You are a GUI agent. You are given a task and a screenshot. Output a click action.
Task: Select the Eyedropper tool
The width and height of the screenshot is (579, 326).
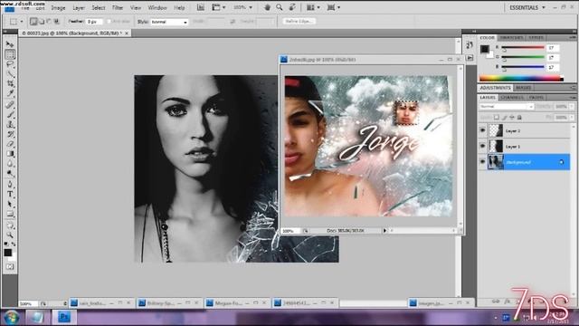click(10, 93)
